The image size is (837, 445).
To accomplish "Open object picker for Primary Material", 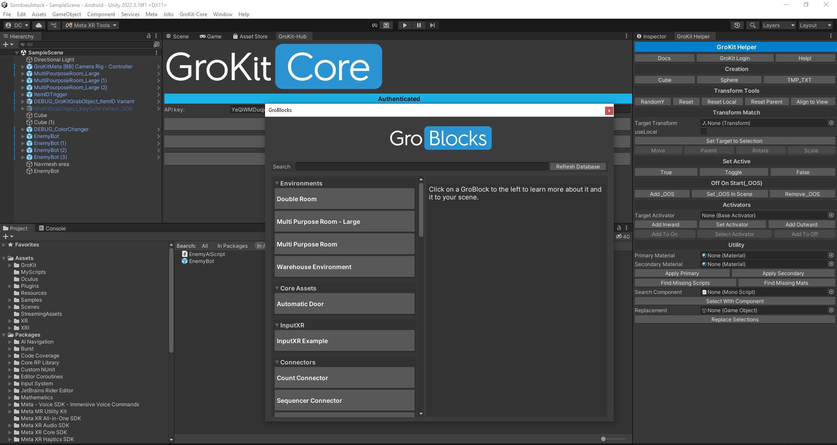I will [831, 256].
